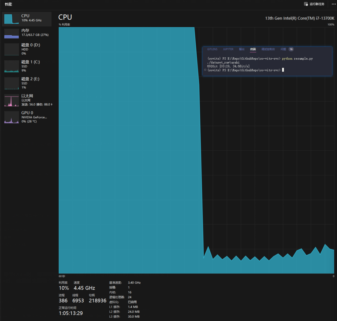This screenshot has height=321, width=337.
Task: Switch to the 输出 output tab
Action: [x=242, y=49]
